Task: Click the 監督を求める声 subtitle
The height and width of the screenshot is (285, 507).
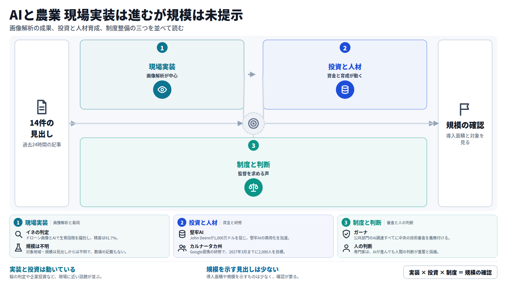Action: click(x=253, y=174)
